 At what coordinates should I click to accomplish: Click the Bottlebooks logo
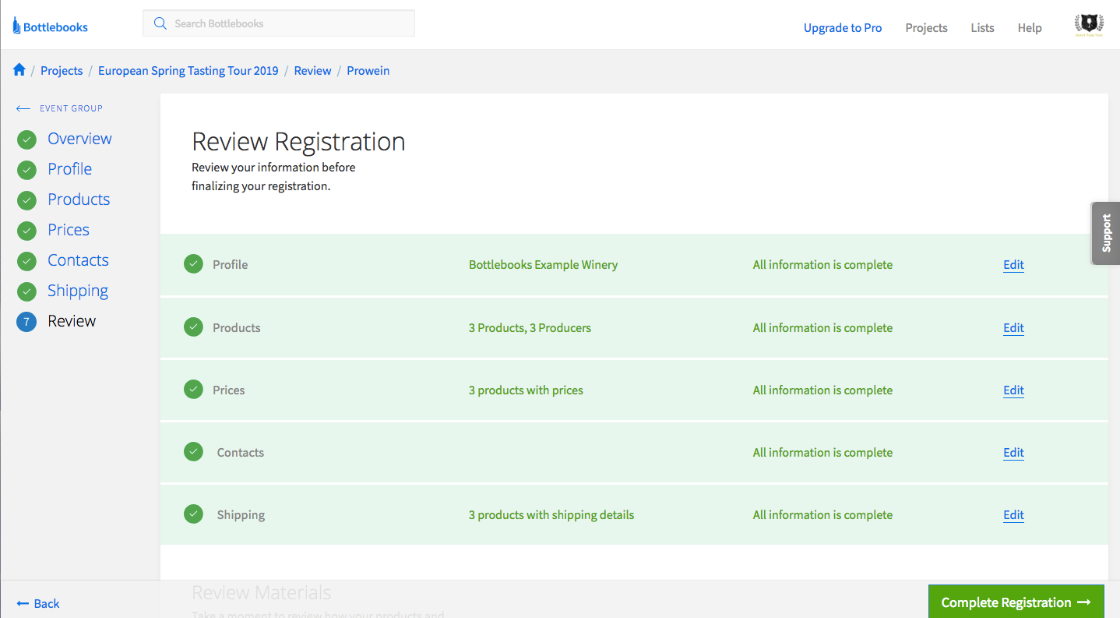50,27
